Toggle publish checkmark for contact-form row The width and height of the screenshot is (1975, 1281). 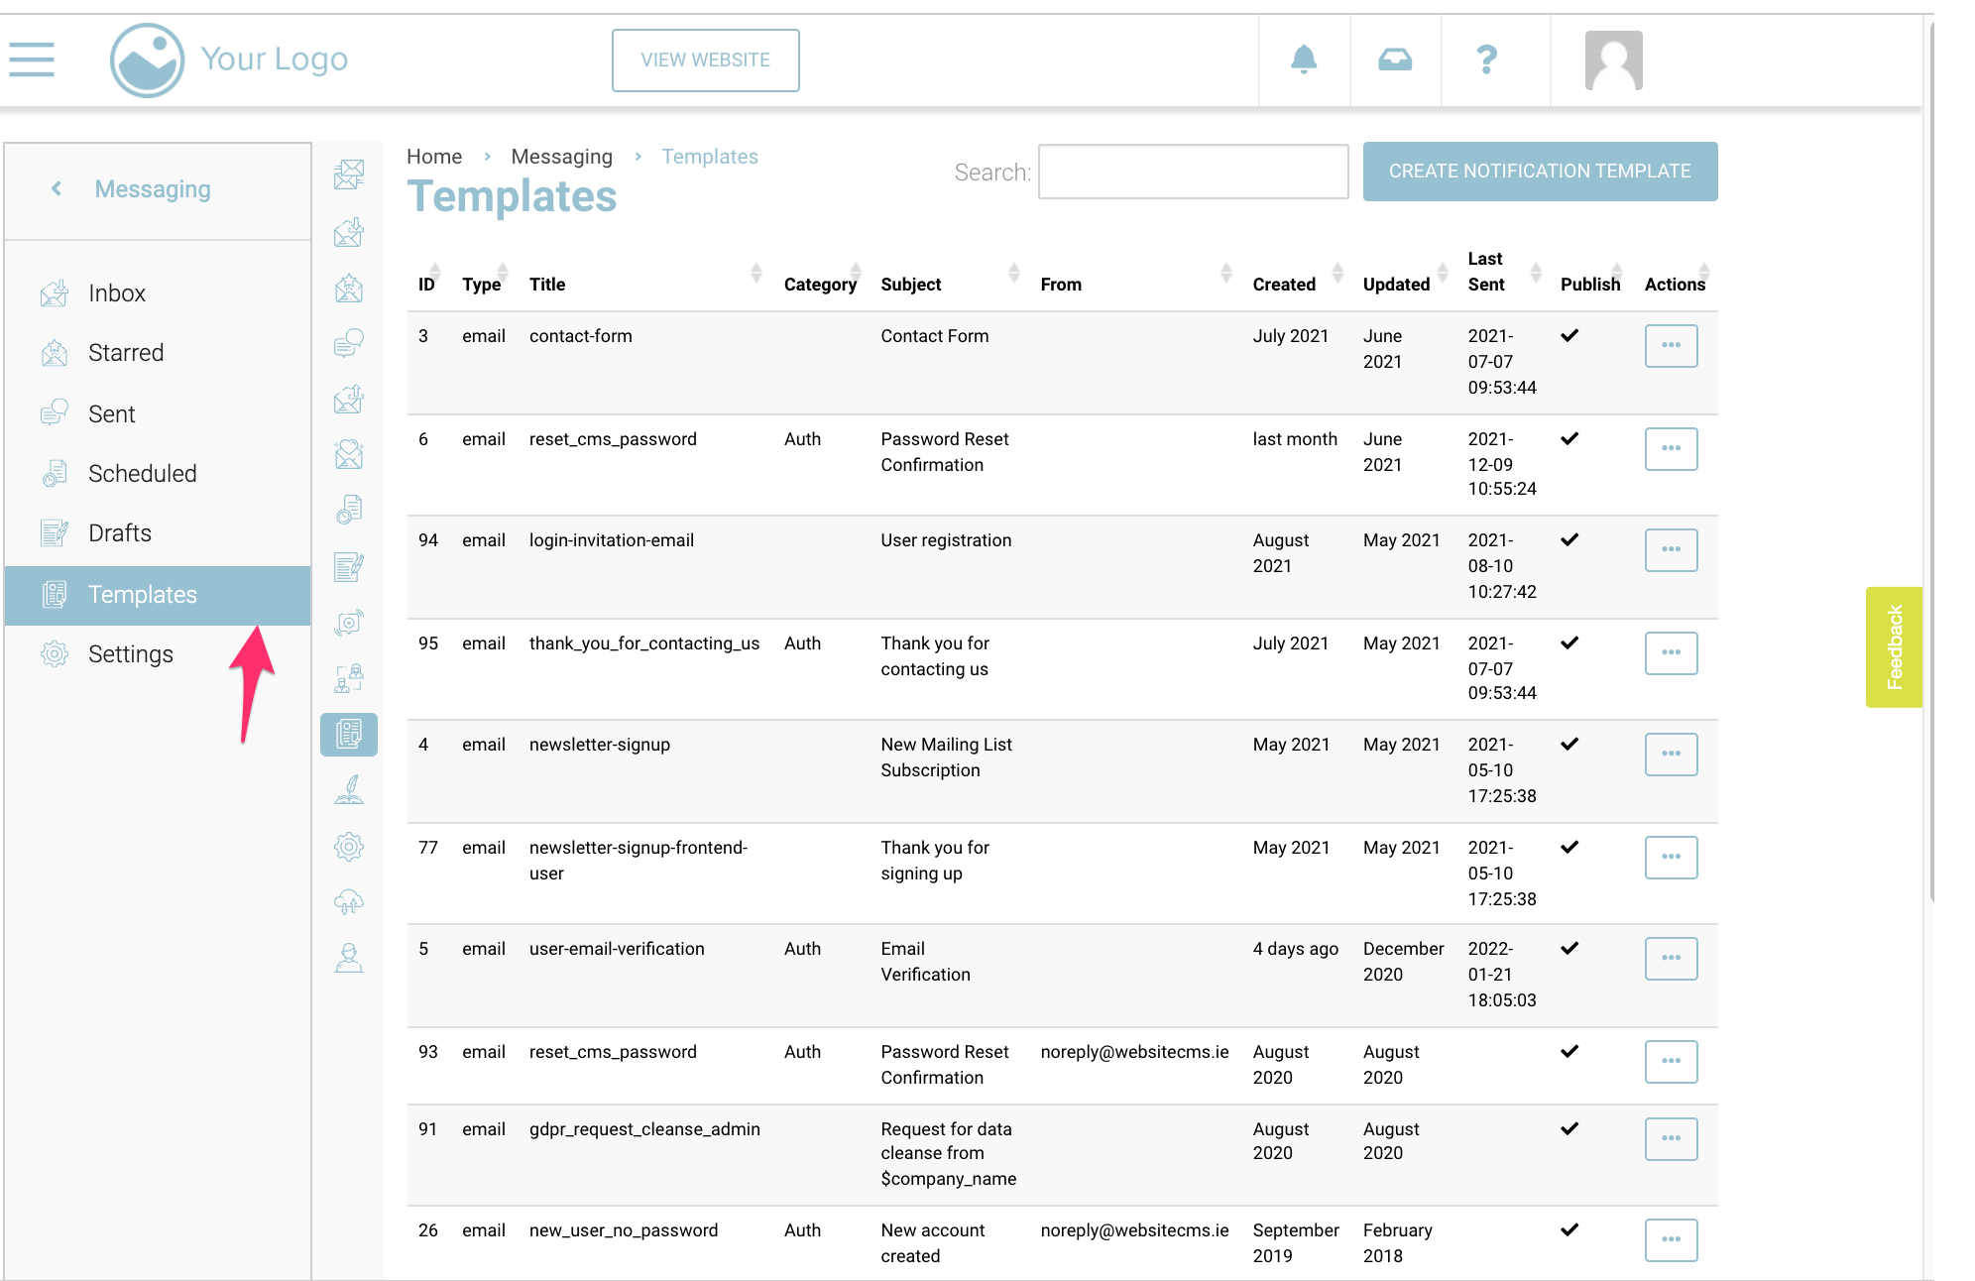click(1569, 335)
